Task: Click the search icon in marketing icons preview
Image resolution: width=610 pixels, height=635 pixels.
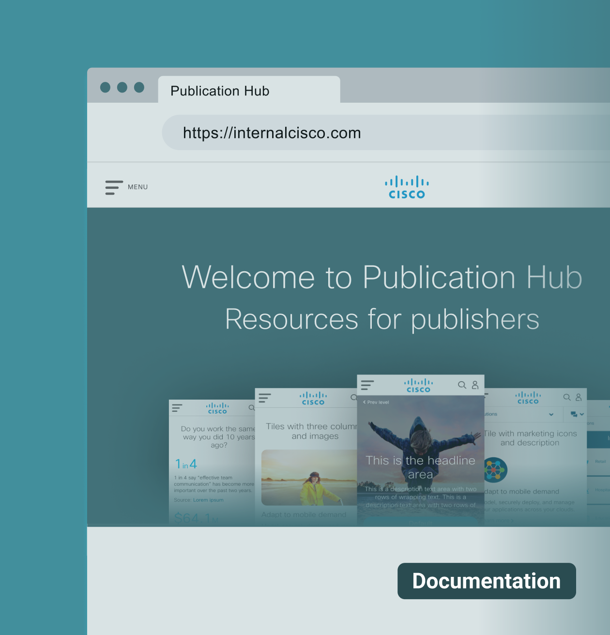Action: point(566,397)
